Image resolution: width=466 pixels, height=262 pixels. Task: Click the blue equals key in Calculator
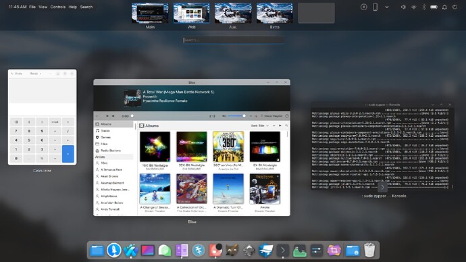68,154
